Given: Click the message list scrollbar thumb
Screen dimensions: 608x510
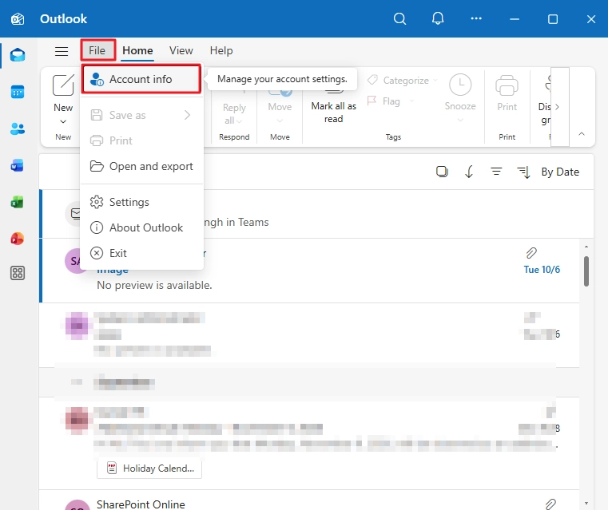Looking at the screenshot, I should [x=586, y=271].
